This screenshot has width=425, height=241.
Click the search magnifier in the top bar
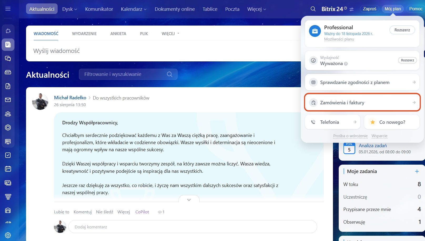(313, 9)
